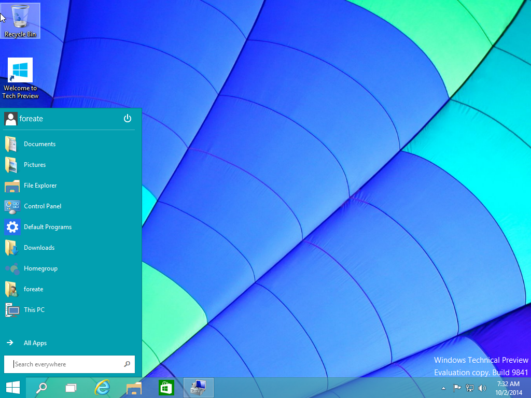Click the Pictures folder icon
Screen dimensions: 531x398
click(x=11, y=165)
